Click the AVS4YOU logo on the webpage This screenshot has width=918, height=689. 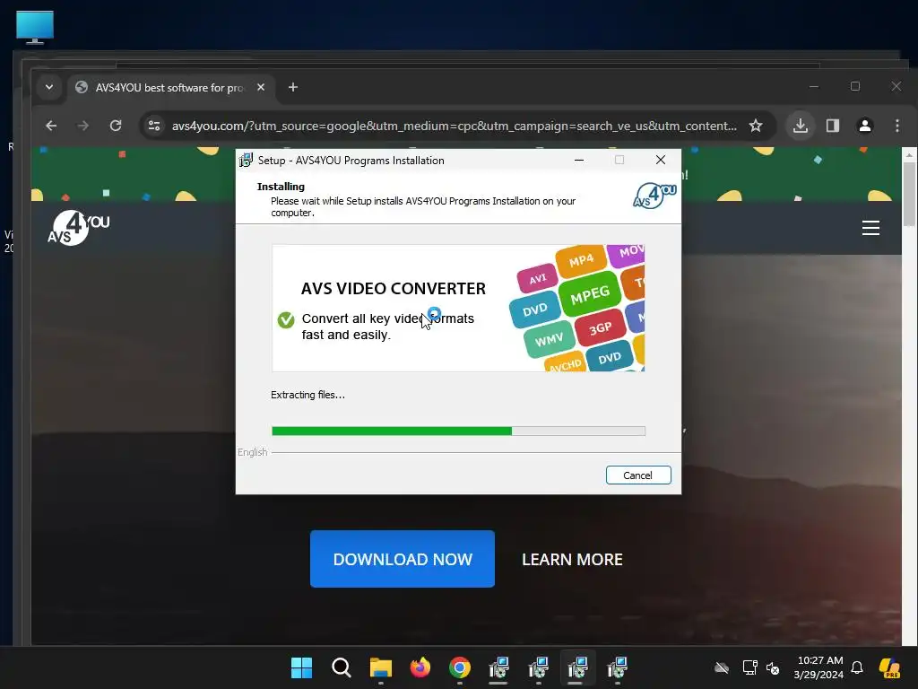79,228
